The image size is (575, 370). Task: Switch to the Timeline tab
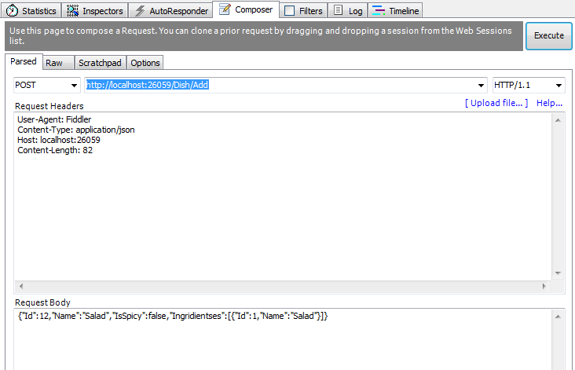[395, 11]
